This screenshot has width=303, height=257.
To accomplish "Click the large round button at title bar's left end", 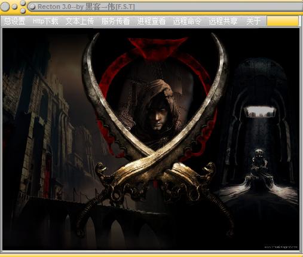I will click(5, 7).
